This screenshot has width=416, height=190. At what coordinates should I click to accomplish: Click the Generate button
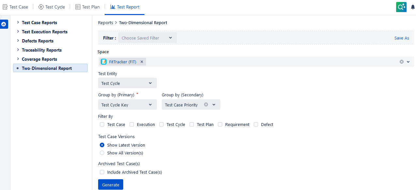(x=111, y=184)
